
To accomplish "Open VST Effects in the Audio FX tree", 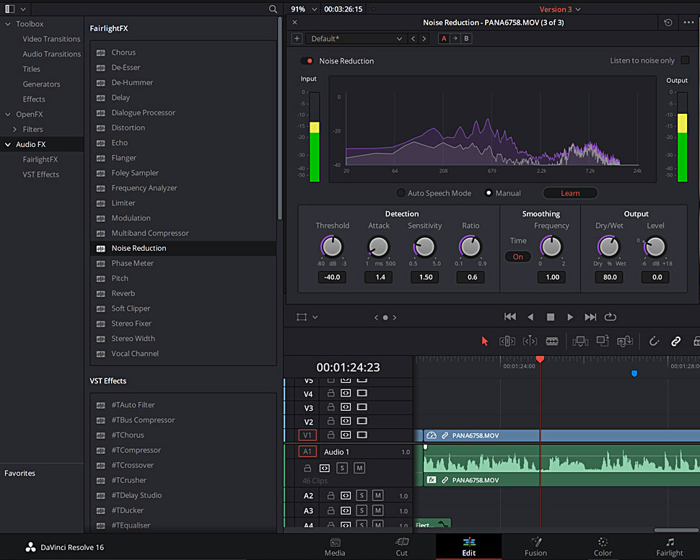I will 40,174.
